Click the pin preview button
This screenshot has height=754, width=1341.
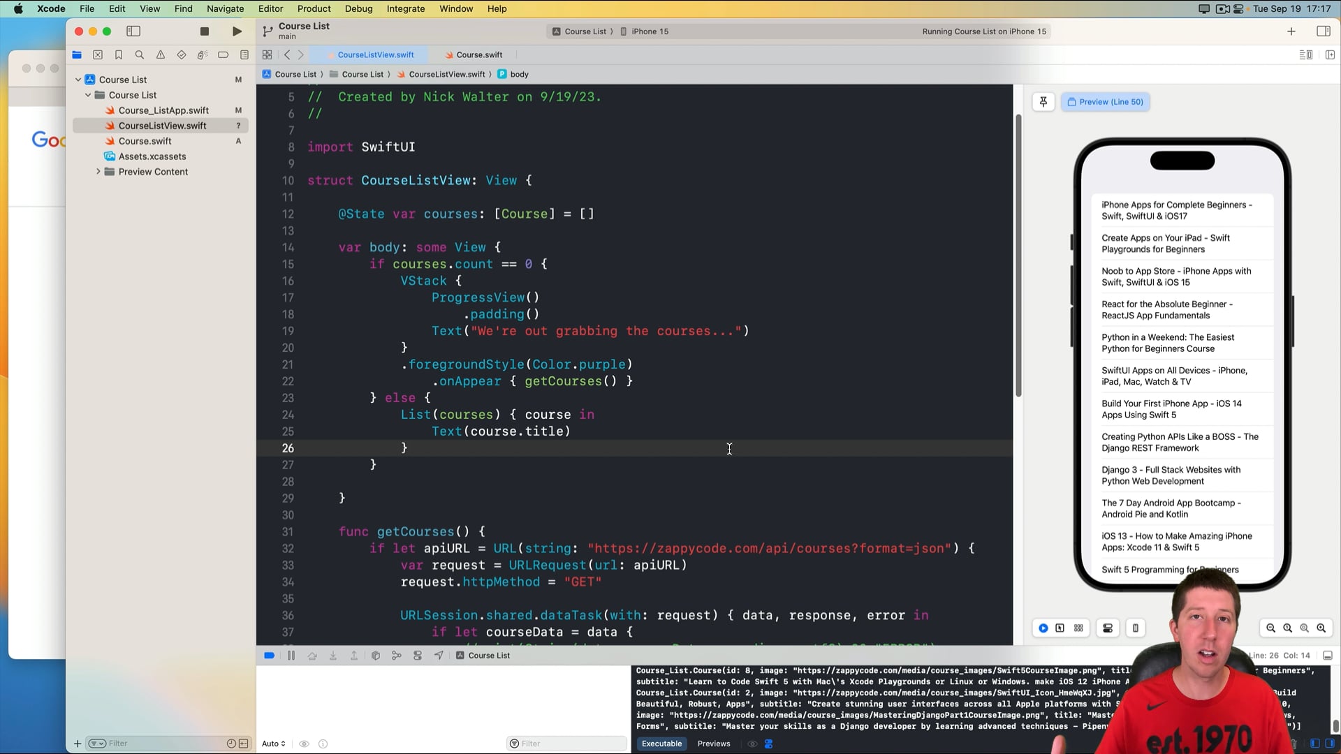point(1043,102)
